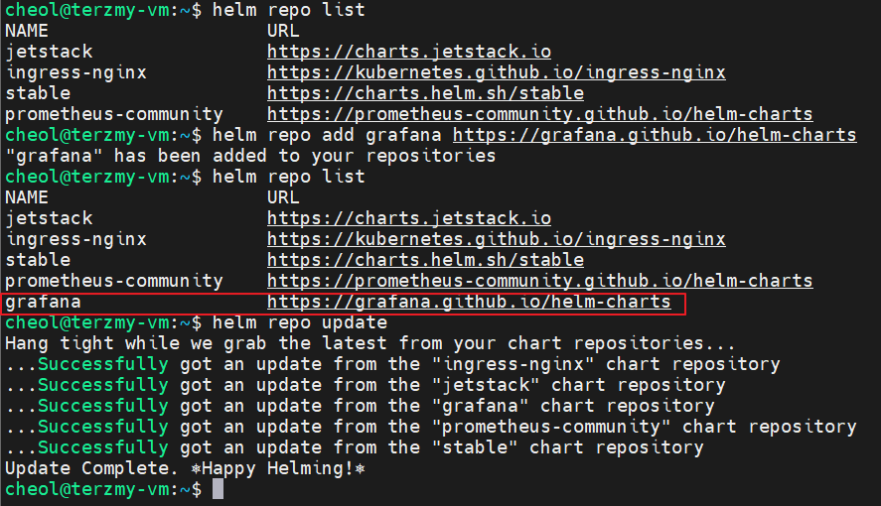
Task: Click 'helm repo update' command text
Action: [300, 322]
